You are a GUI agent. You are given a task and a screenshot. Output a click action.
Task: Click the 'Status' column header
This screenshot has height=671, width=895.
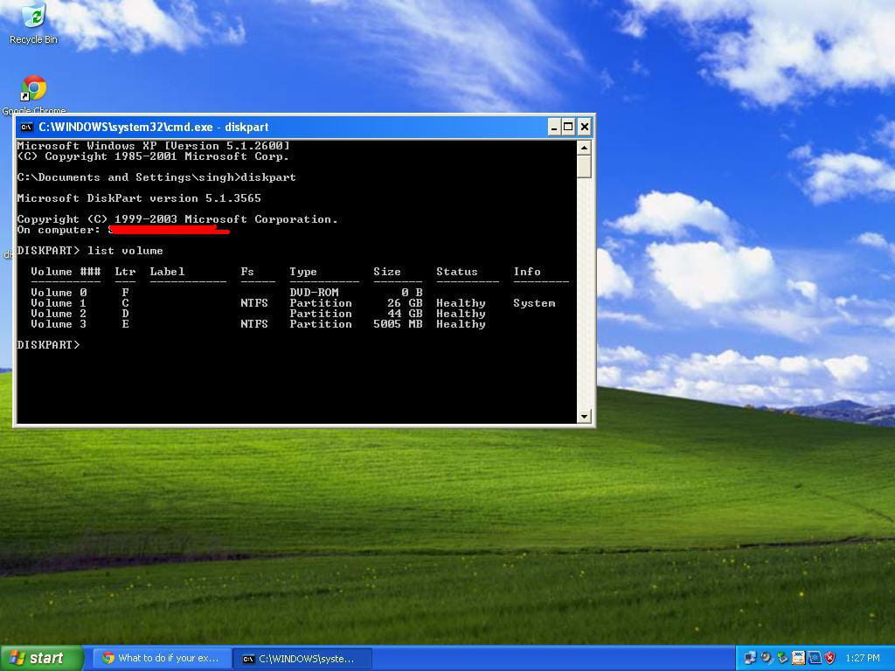pyautogui.click(x=456, y=272)
